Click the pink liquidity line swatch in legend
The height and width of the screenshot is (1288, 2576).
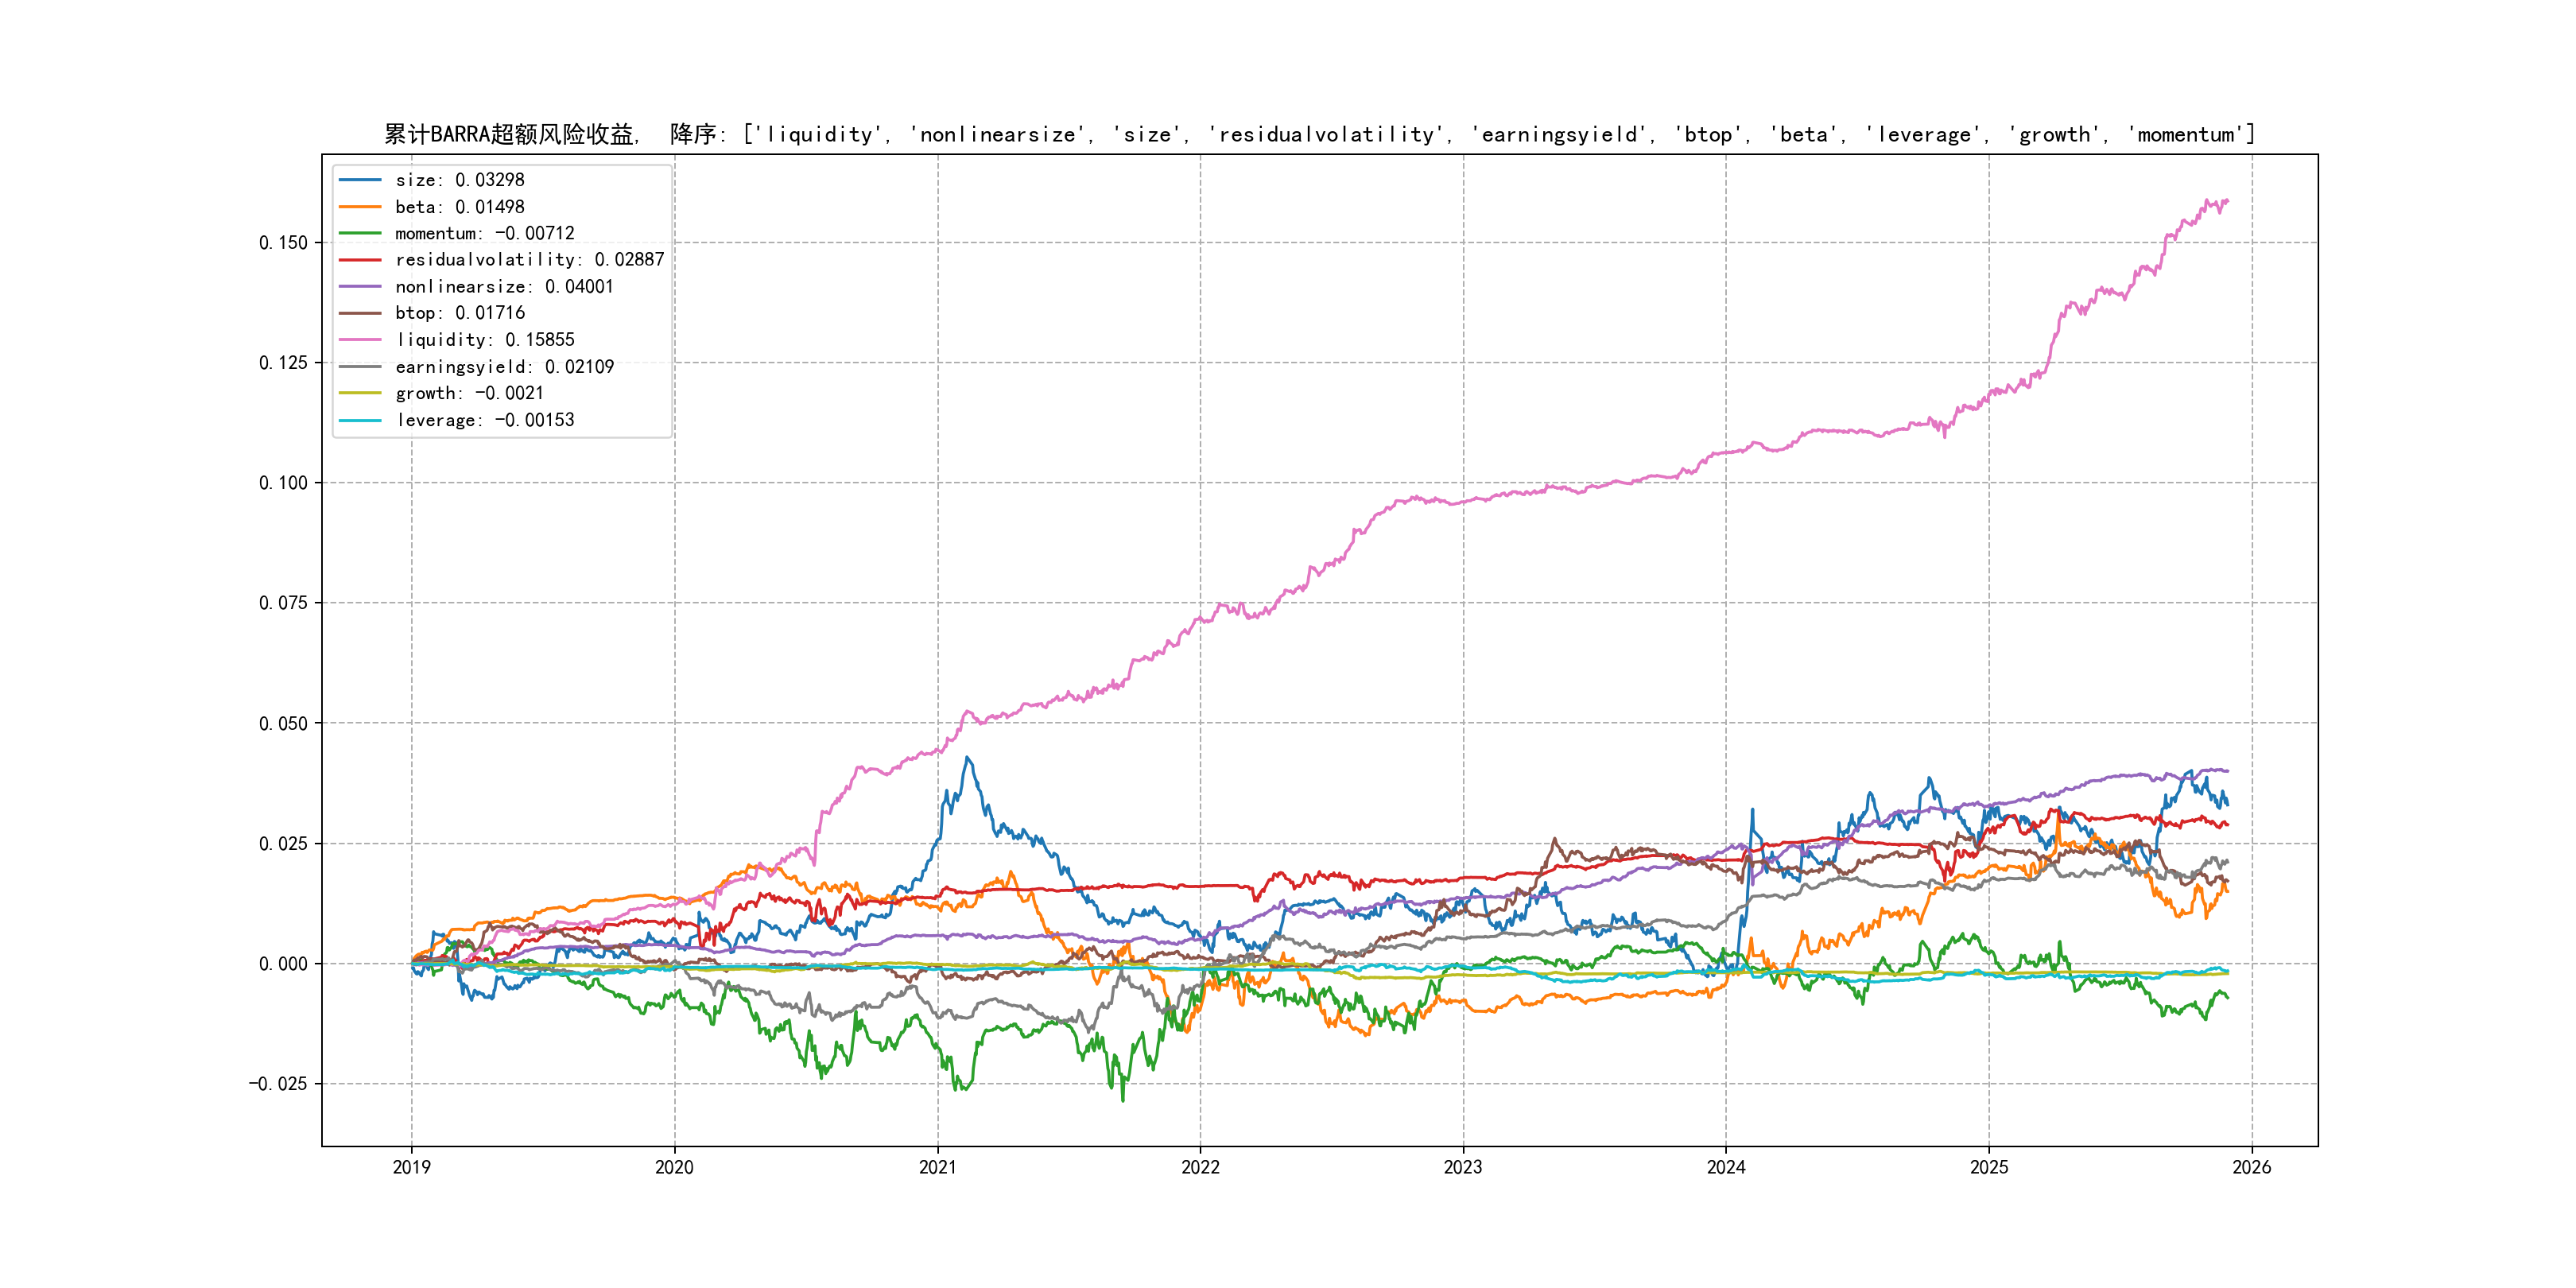click(x=360, y=340)
